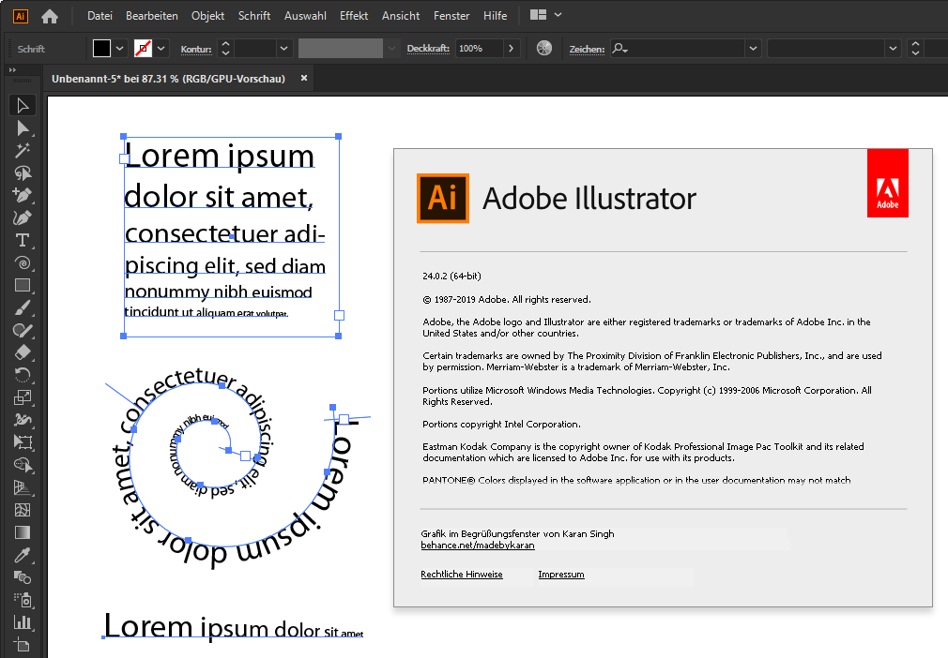Image resolution: width=948 pixels, height=658 pixels.
Task: Open the workspace switcher dropdown arrow
Action: click(558, 15)
